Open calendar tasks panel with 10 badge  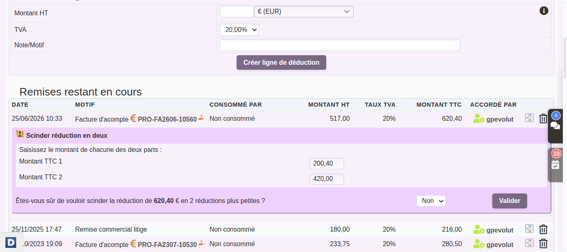[555, 165]
